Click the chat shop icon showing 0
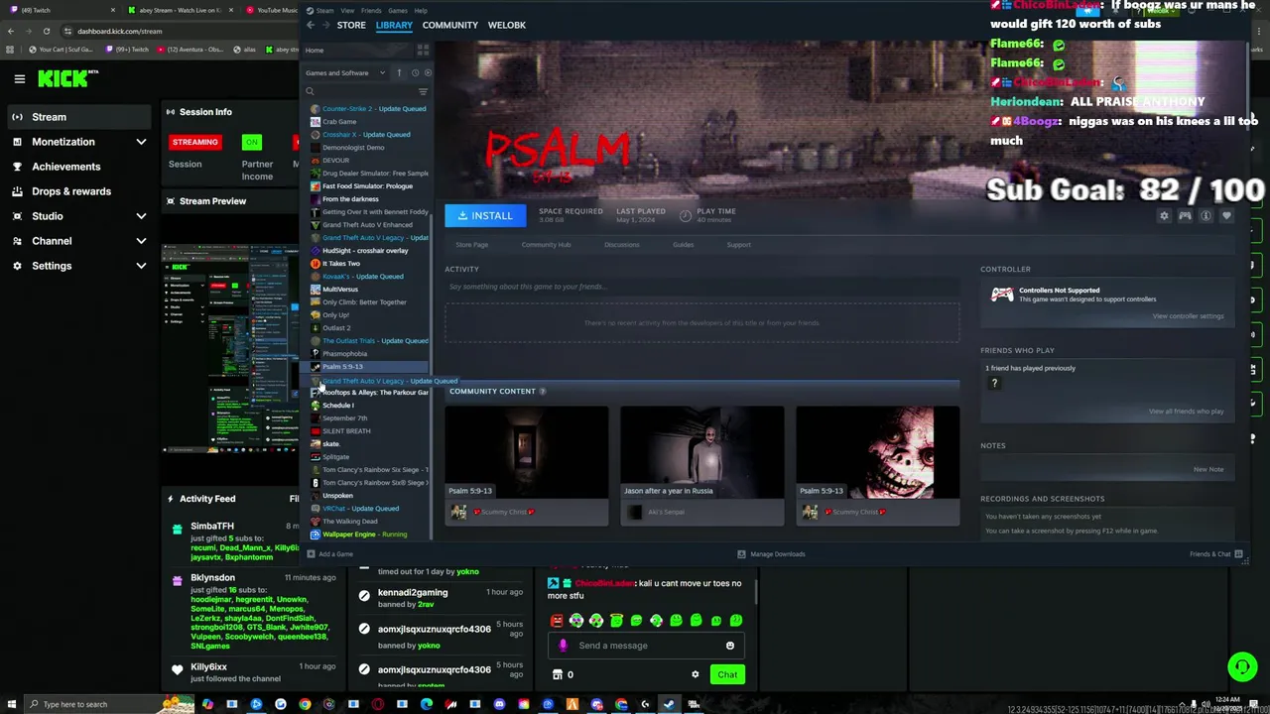This screenshot has height=714, width=1270. pos(557,674)
